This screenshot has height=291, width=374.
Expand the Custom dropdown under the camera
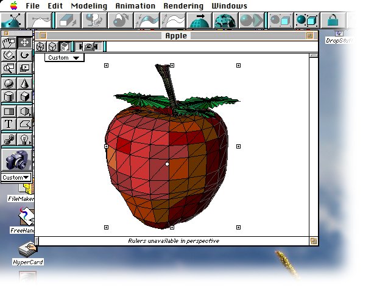click(16, 178)
